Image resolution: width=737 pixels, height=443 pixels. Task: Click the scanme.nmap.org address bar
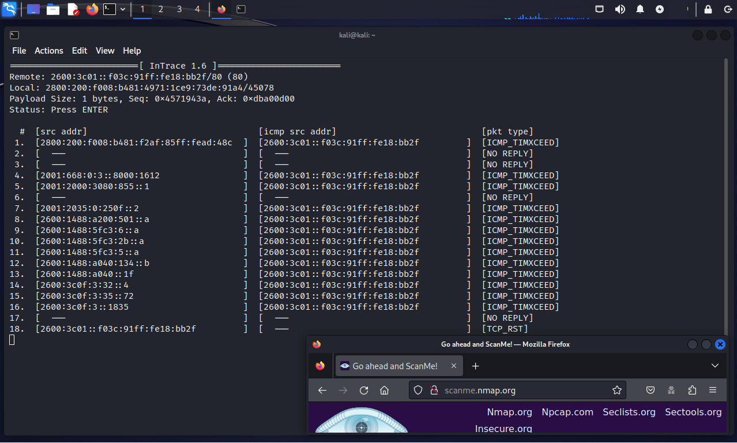coord(519,391)
